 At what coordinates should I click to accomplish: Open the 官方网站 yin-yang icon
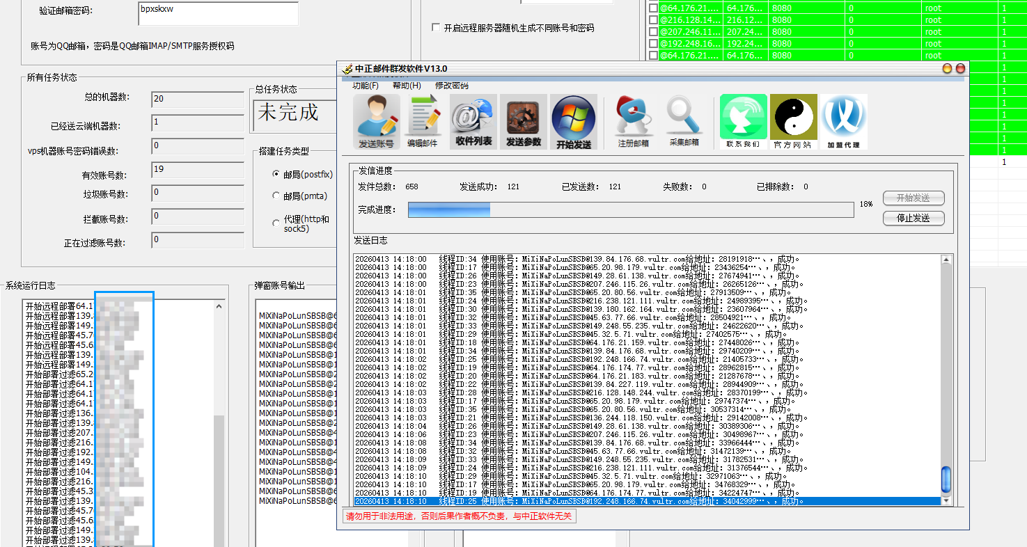792,122
